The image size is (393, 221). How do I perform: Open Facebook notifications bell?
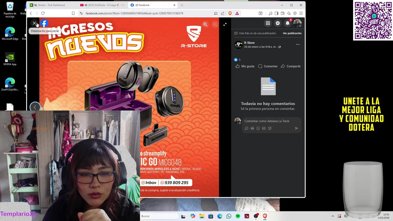(x=287, y=23)
